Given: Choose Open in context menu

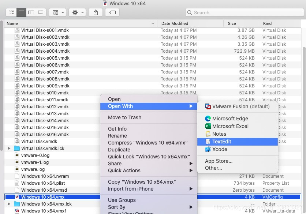Looking at the screenshot, I should [149, 99].
